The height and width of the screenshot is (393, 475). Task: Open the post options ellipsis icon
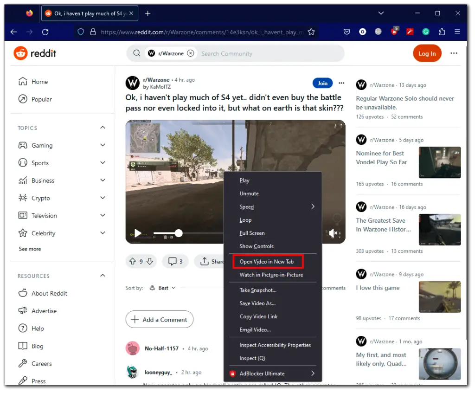tap(341, 83)
